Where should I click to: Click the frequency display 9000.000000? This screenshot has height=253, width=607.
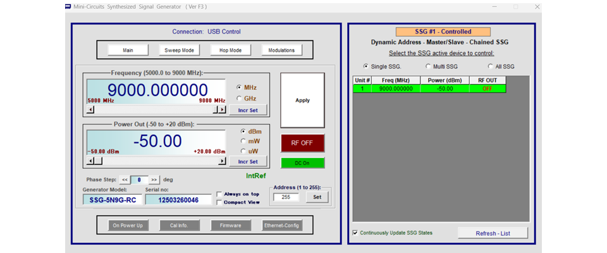pos(156,92)
